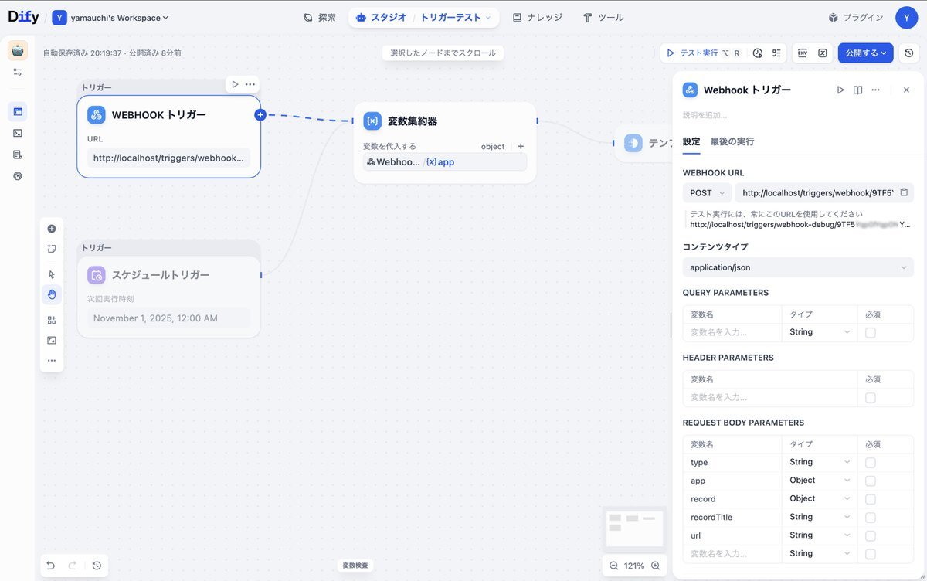The width and height of the screenshot is (927, 581).
Task: Toggle required checkbox for type parameter
Action: [871, 462]
